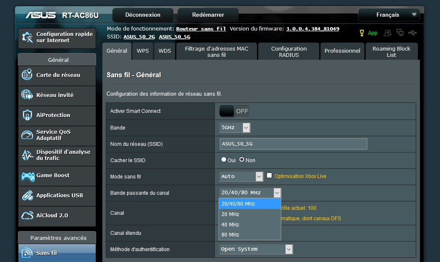Click the Carte du réseau globe icon
Image resolution: width=440 pixels, height=262 pixels.
pyautogui.click(x=27, y=75)
